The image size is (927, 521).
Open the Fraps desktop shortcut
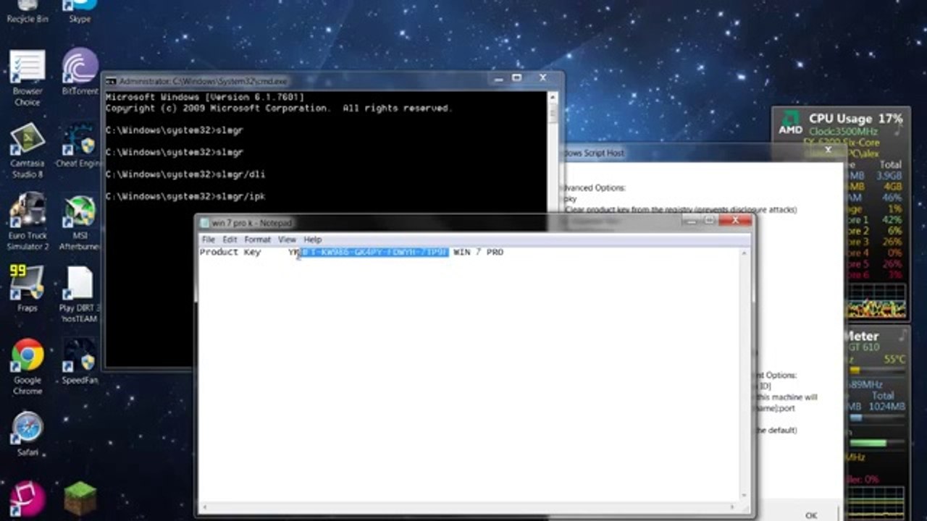click(x=28, y=288)
